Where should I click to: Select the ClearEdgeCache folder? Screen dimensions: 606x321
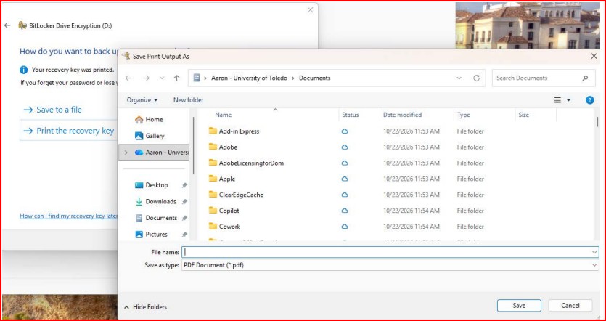tap(241, 195)
